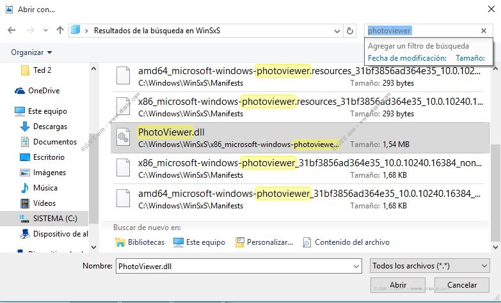Screen dimensions: 501x303
Task: Open the recent locations dropdown arrow
Action: 45,31
